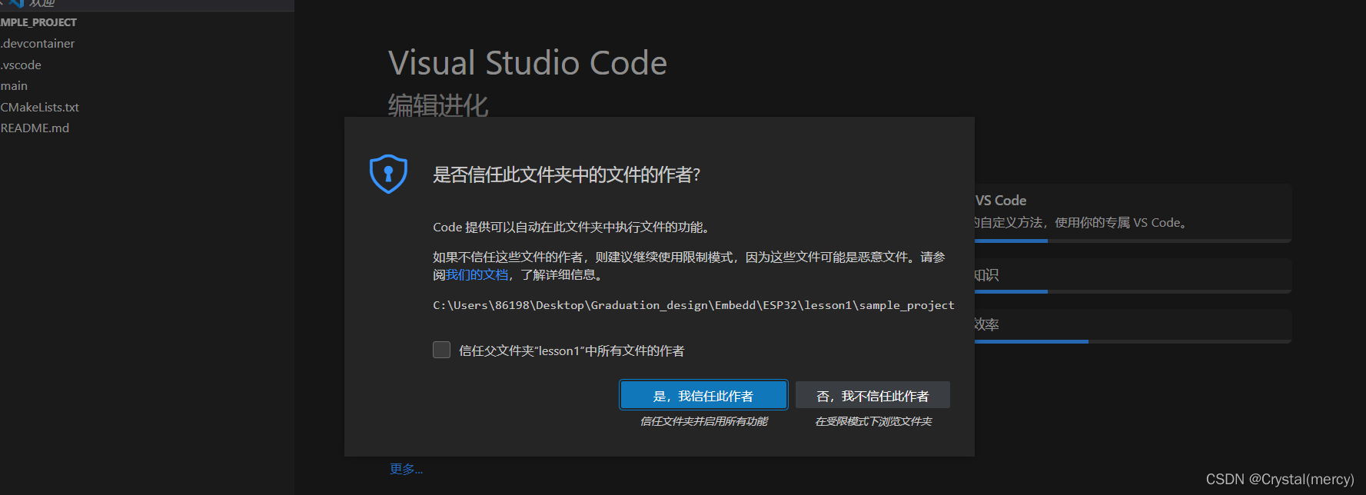Click the dialog title "是否信任此文件夹中的文件的作者?"
1366x495 pixels.
567,174
